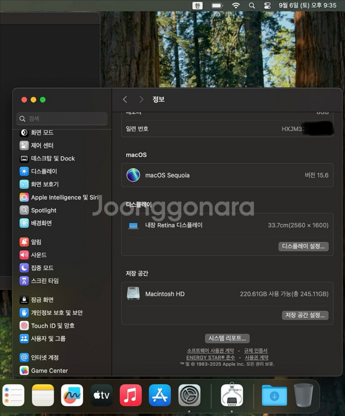Launch Apple TV from the Dock
Image resolution: width=345 pixels, height=416 pixels.
pos(102,395)
